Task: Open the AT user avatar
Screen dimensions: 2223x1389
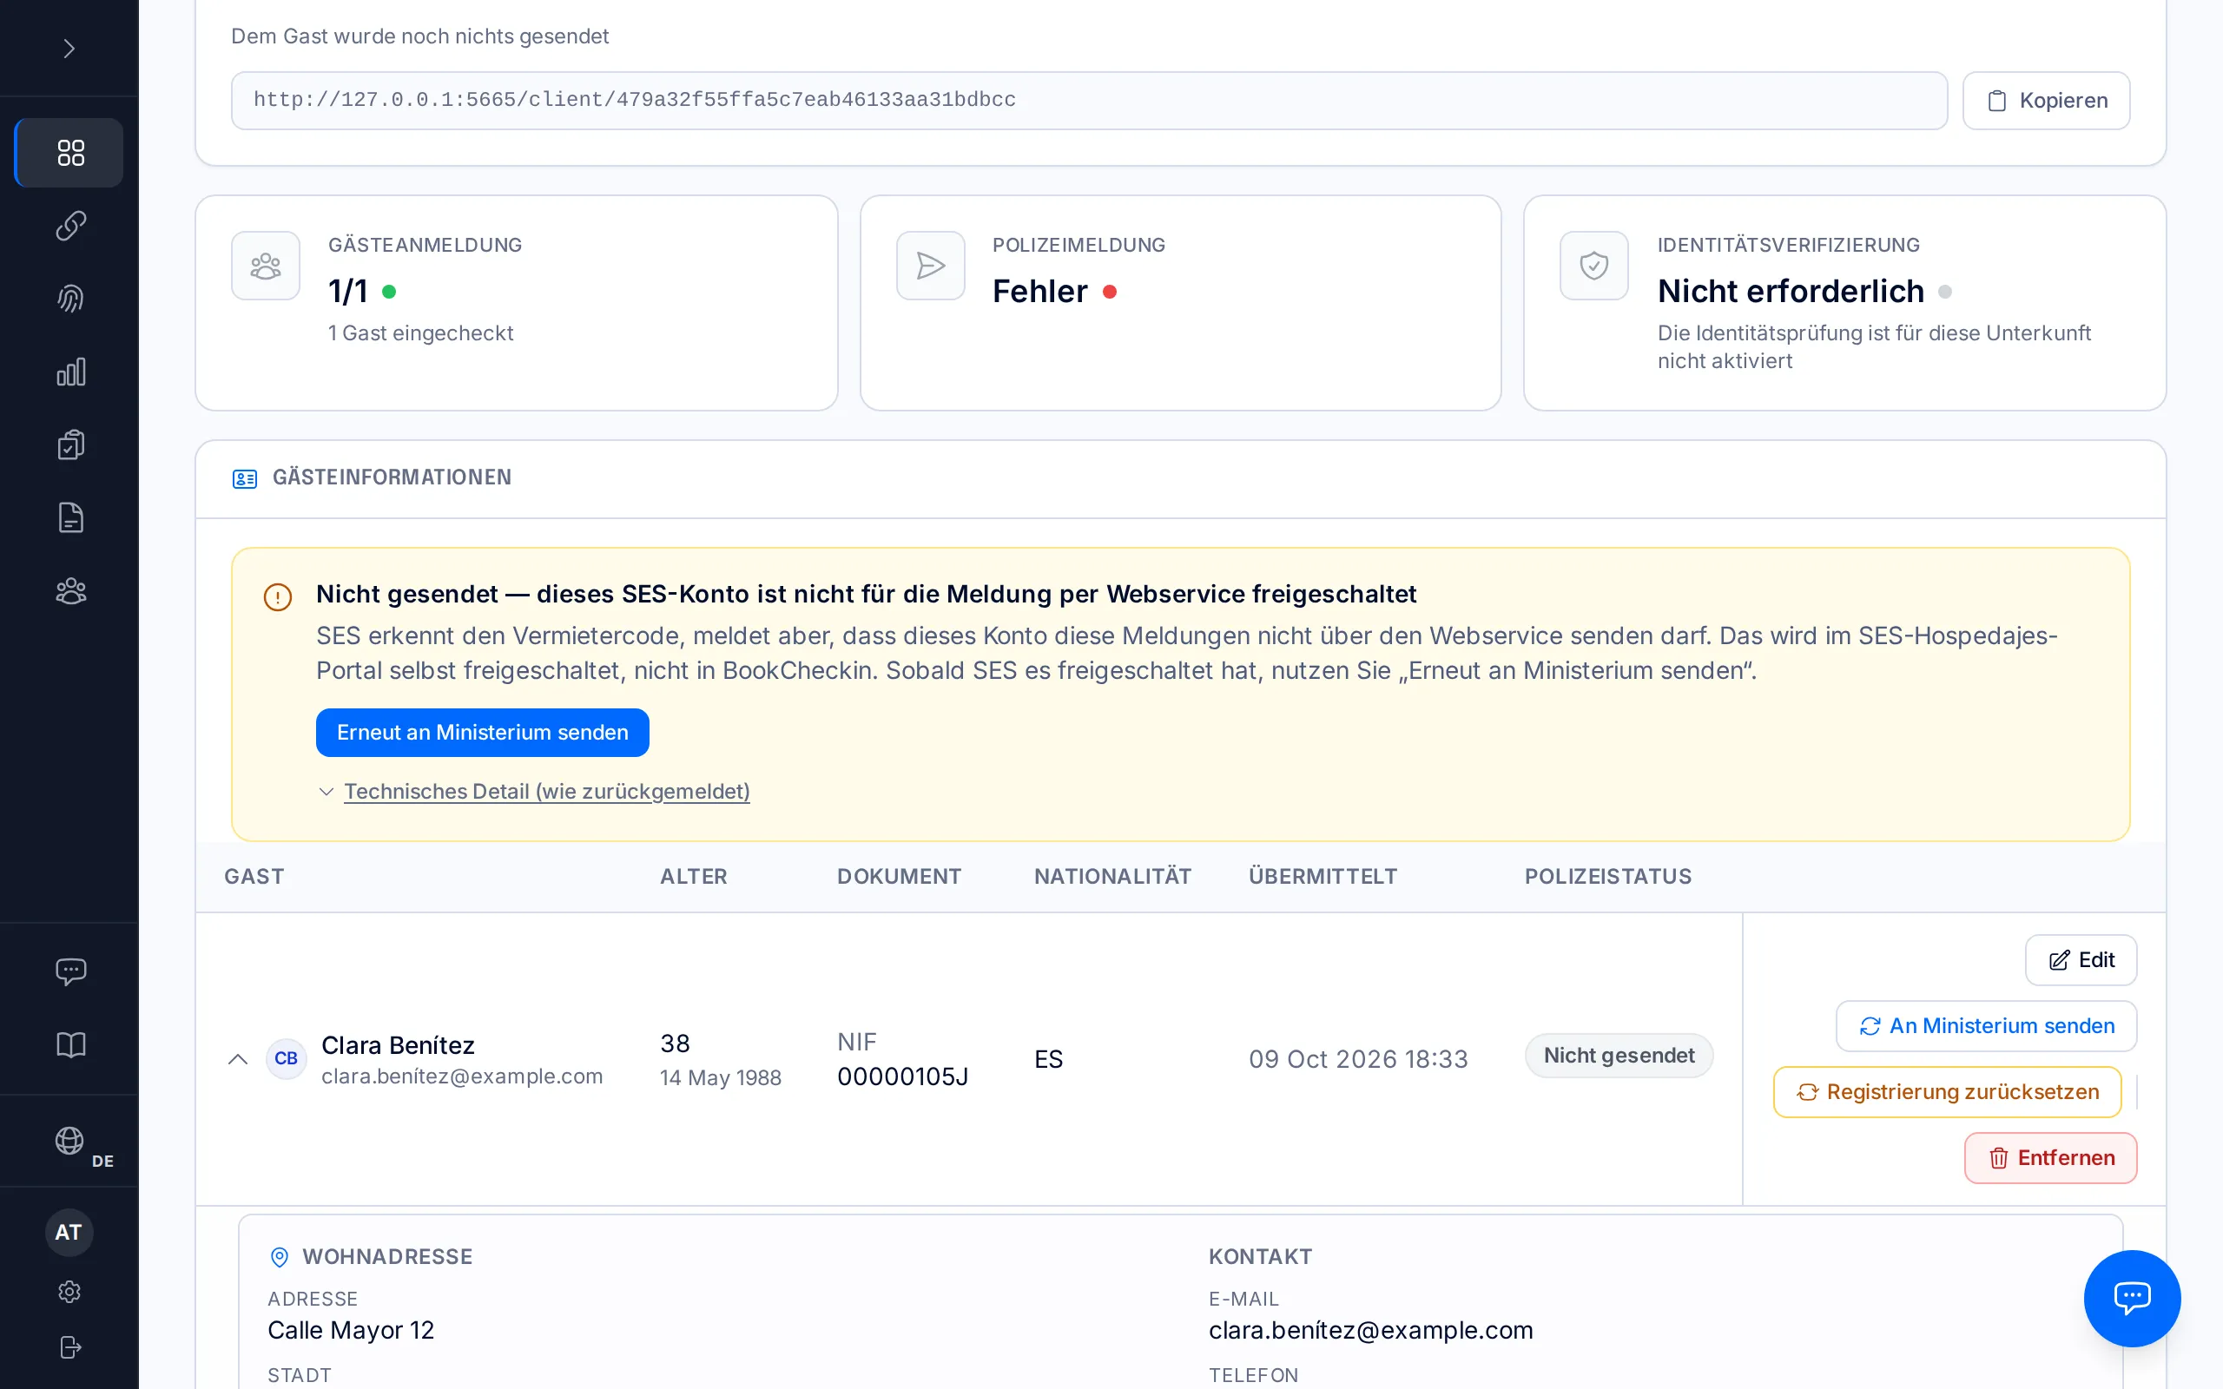Action: pyautogui.click(x=69, y=1233)
